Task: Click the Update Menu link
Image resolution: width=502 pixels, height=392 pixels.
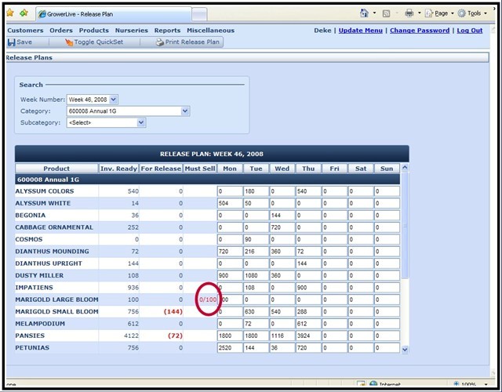Action: point(361,31)
